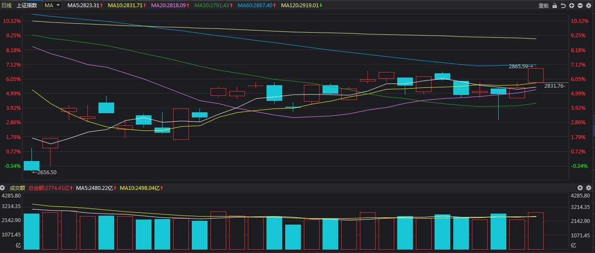Select the 成交额 volume indicator label
This screenshot has width=595, height=253.
click(x=17, y=188)
